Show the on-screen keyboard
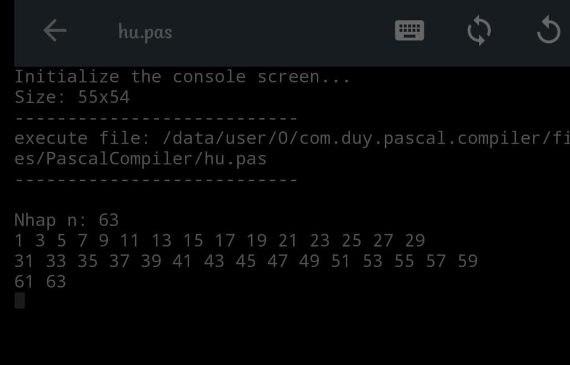Image resolution: width=570 pixels, height=365 pixels. tap(409, 31)
